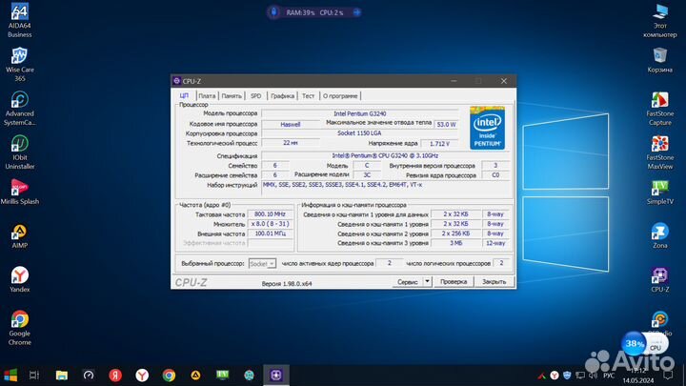Click the Закрыть button
The height and width of the screenshot is (386, 686).
click(x=494, y=282)
